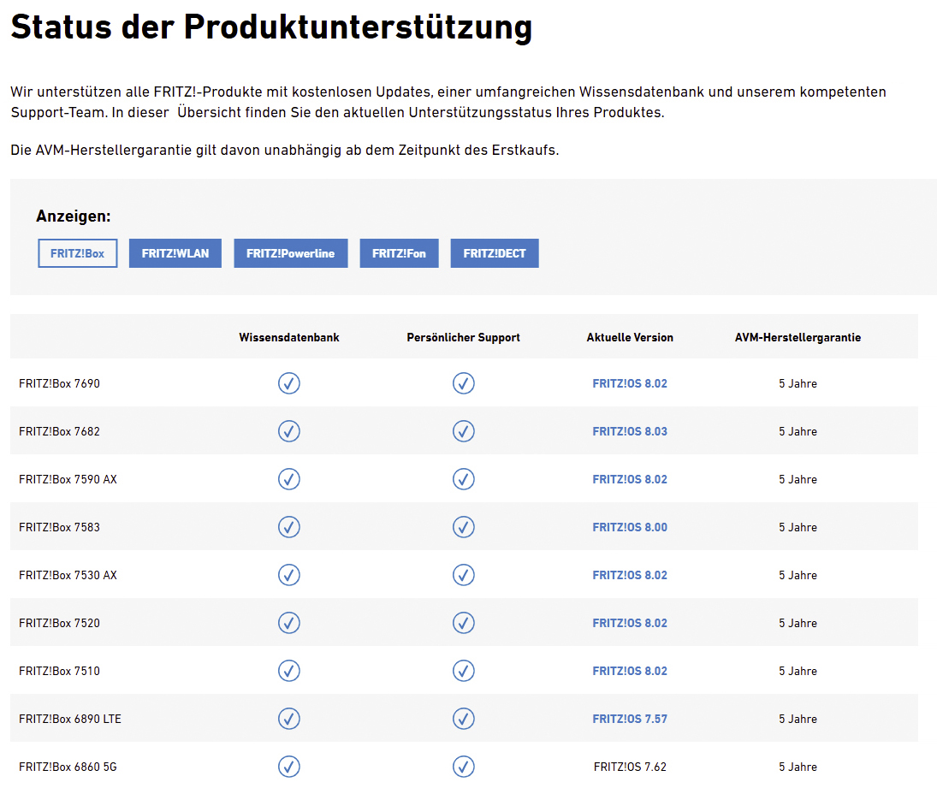Click the Aktuelle Version column header
This screenshot has height=788, width=937.
630,337
